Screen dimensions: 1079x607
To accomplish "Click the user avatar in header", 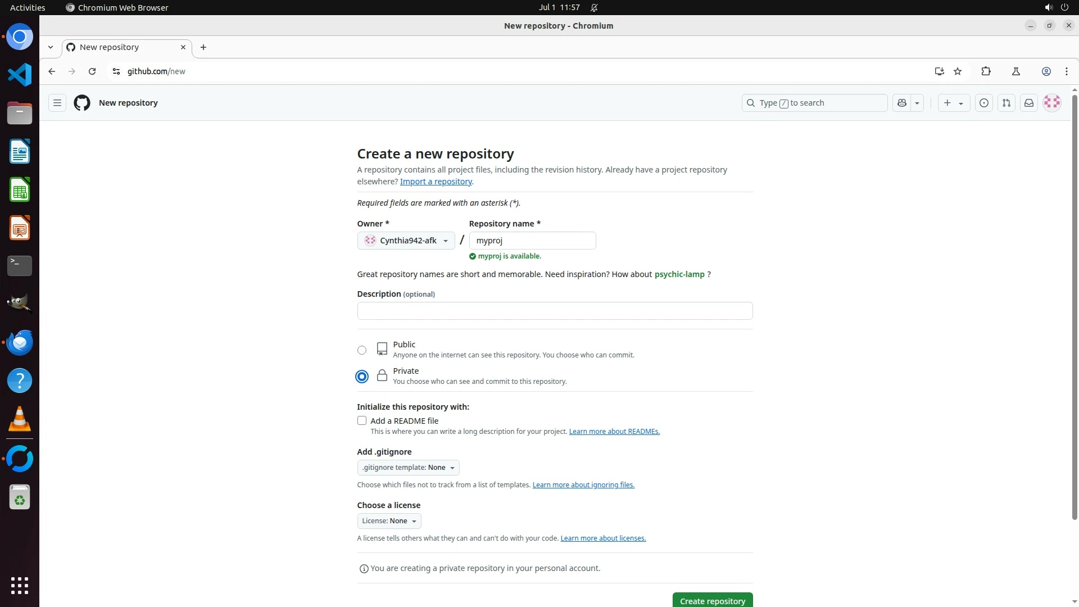I will click(x=1052, y=102).
